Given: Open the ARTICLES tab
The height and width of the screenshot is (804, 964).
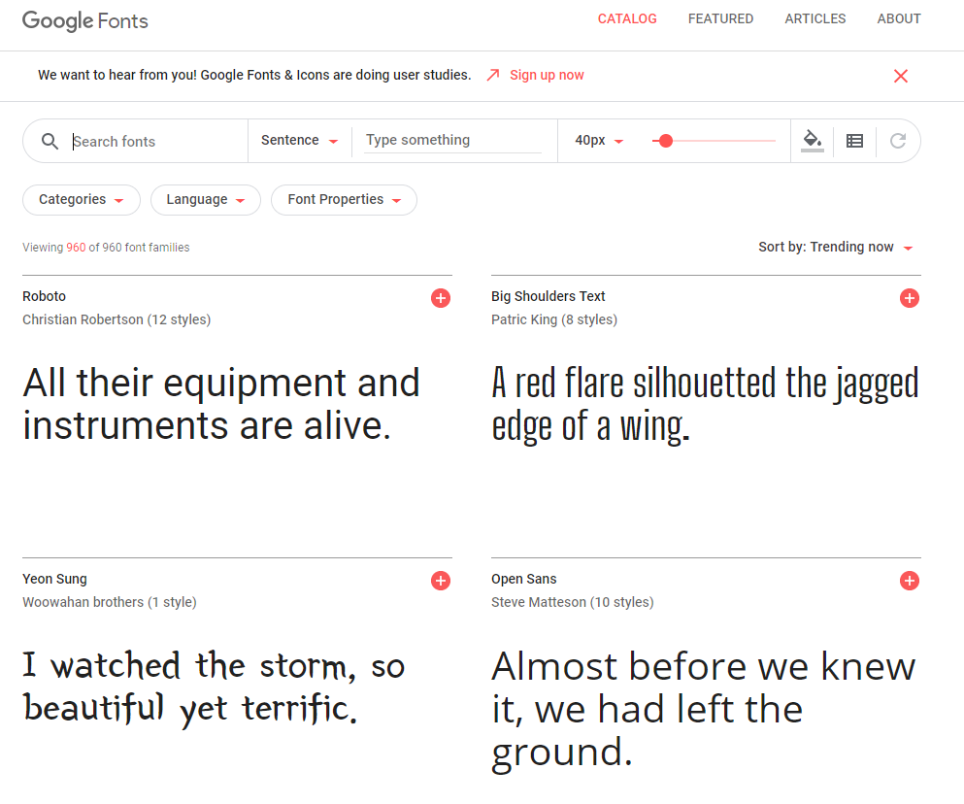Looking at the screenshot, I should coord(815,19).
